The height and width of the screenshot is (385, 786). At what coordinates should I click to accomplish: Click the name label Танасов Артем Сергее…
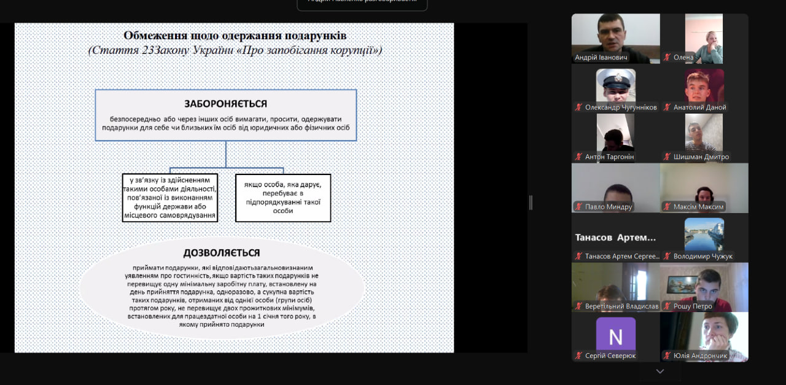(x=622, y=257)
